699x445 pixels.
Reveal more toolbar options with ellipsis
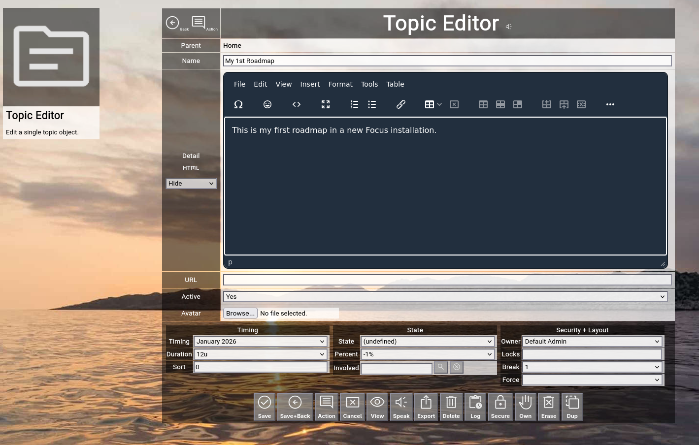coord(610,104)
